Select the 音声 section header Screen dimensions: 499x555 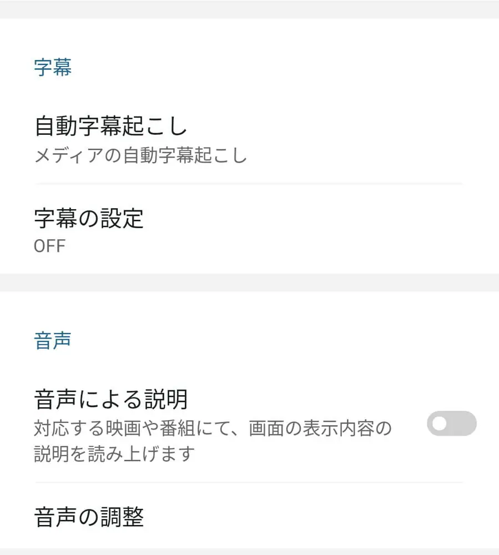pos(53,340)
